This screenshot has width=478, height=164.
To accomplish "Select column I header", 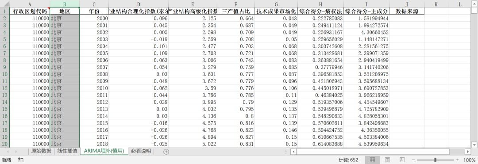I will coord(366,4).
